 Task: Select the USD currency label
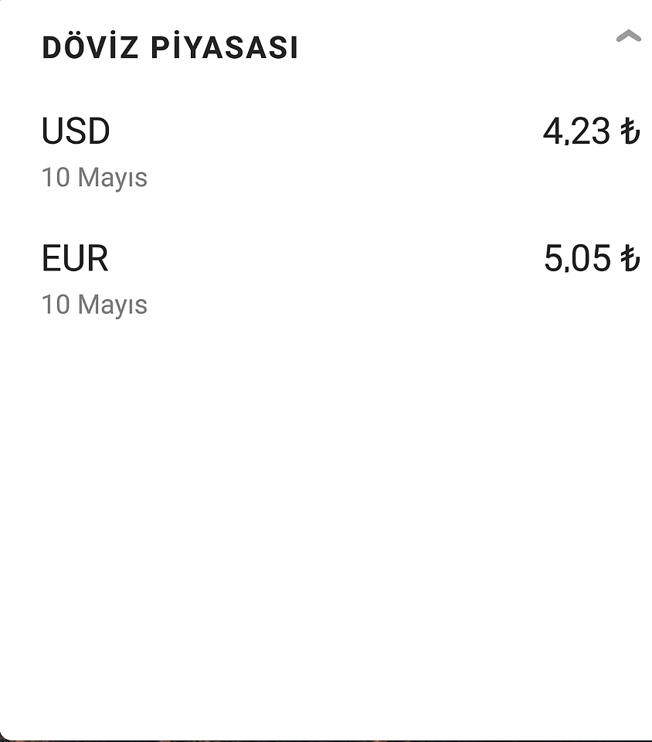click(76, 131)
